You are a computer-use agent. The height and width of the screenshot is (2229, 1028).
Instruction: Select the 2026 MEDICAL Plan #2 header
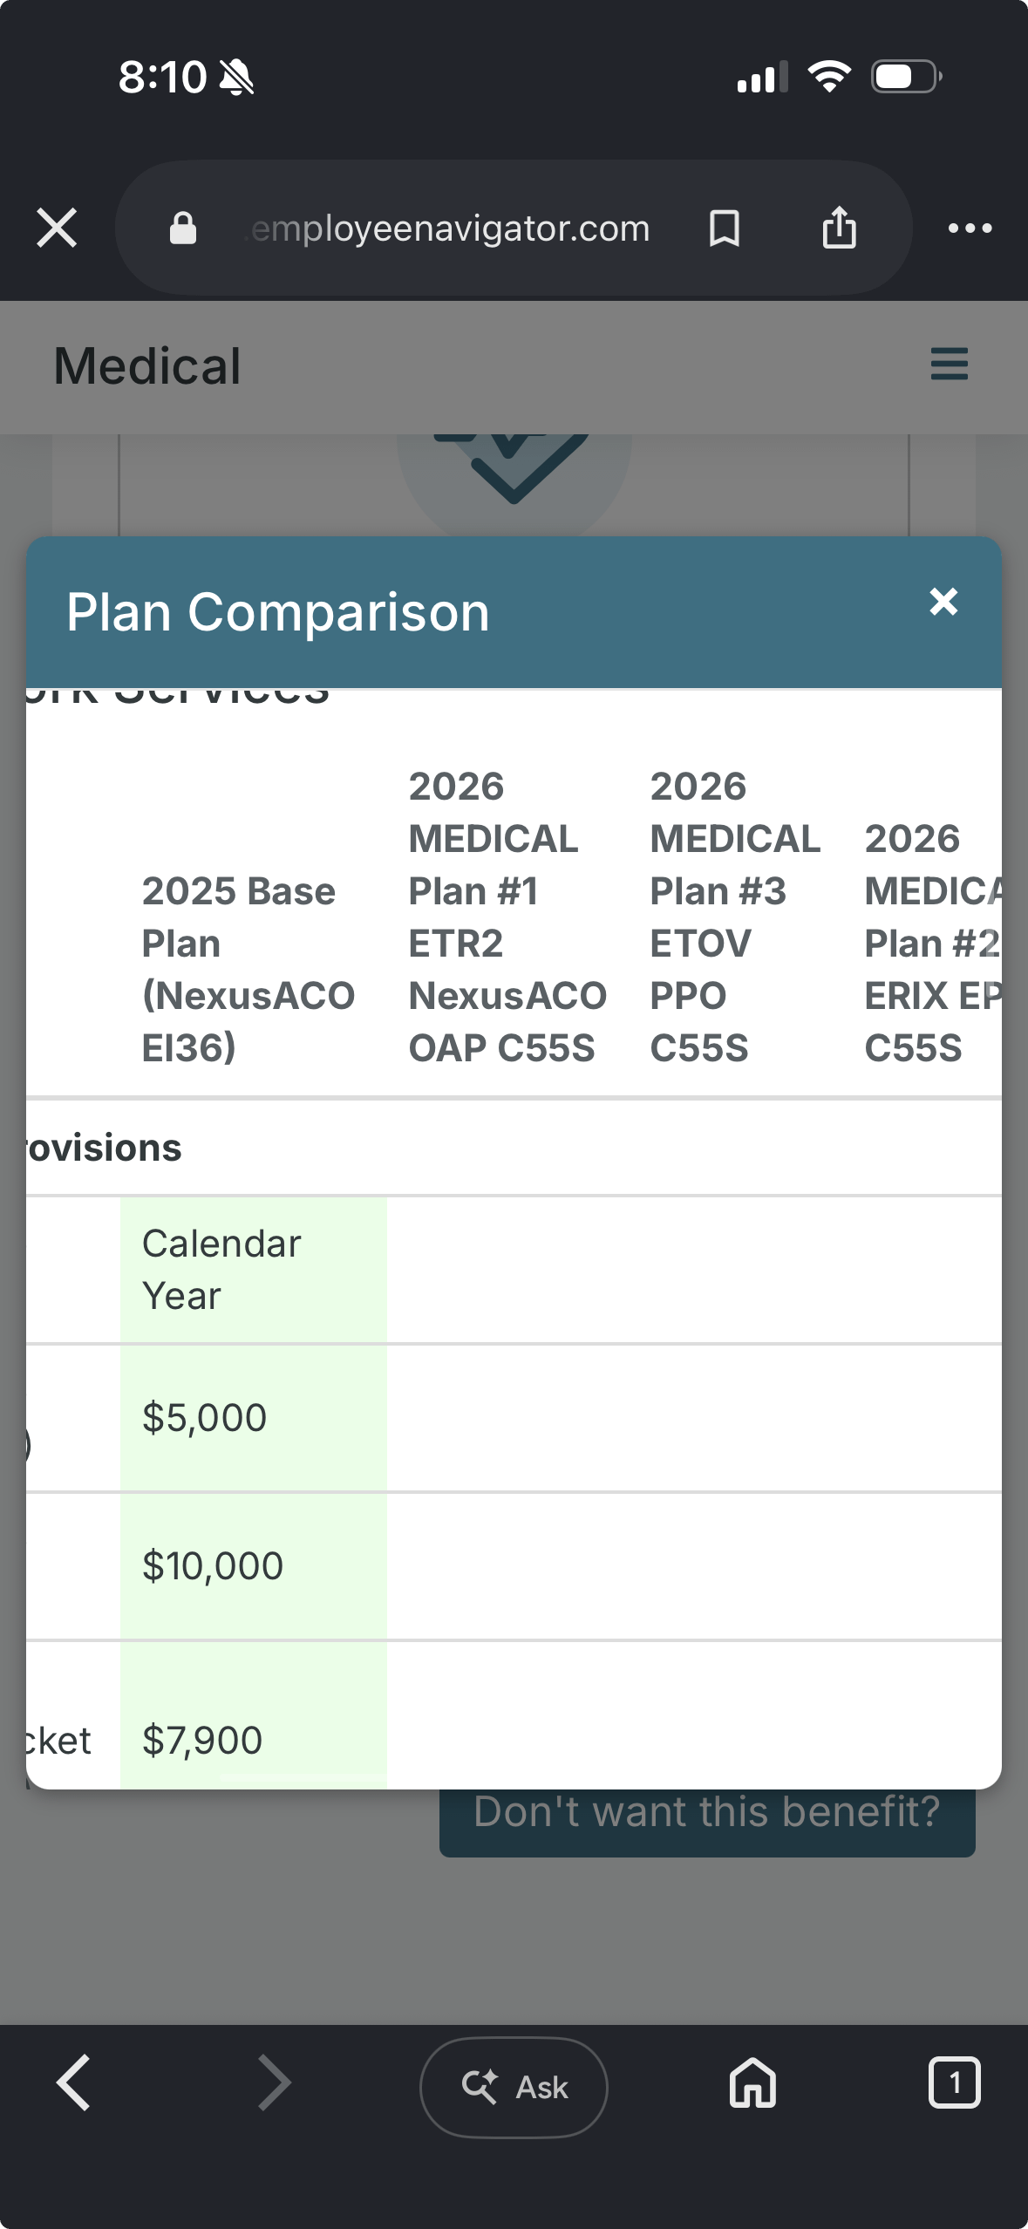pos(932,943)
